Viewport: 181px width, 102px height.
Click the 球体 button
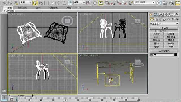click(156, 37)
